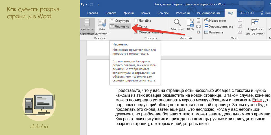Open Customize Quick Access Toolbar dropdown
Image resolution: width=271 pixels, height=135 pixels.
99,4
